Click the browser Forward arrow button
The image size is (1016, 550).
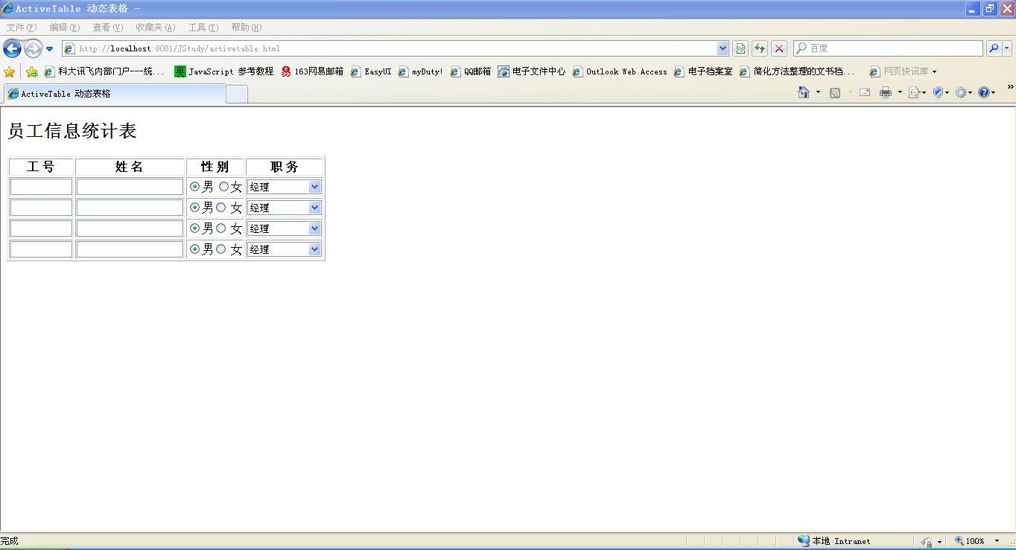(33, 48)
